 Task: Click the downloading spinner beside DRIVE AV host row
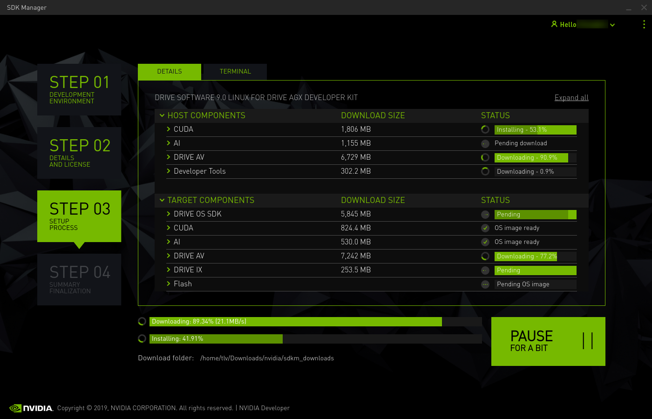(x=485, y=157)
